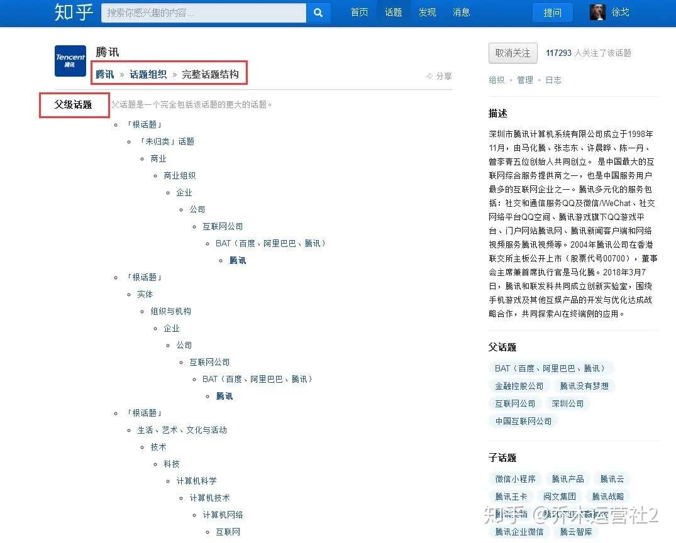Open 深圳公司 parent topic tag

point(568,404)
